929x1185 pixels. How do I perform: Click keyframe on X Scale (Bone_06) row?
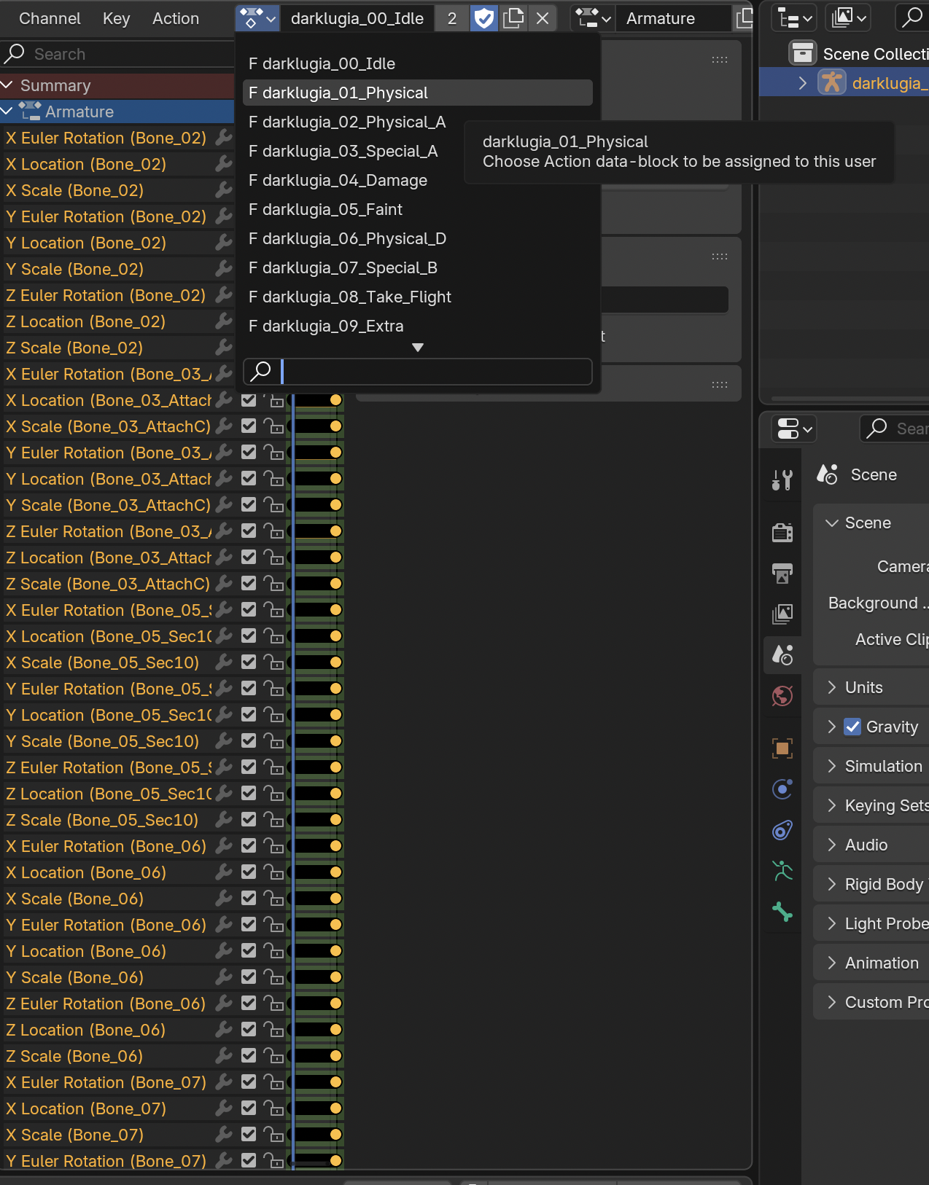pyautogui.click(x=335, y=899)
